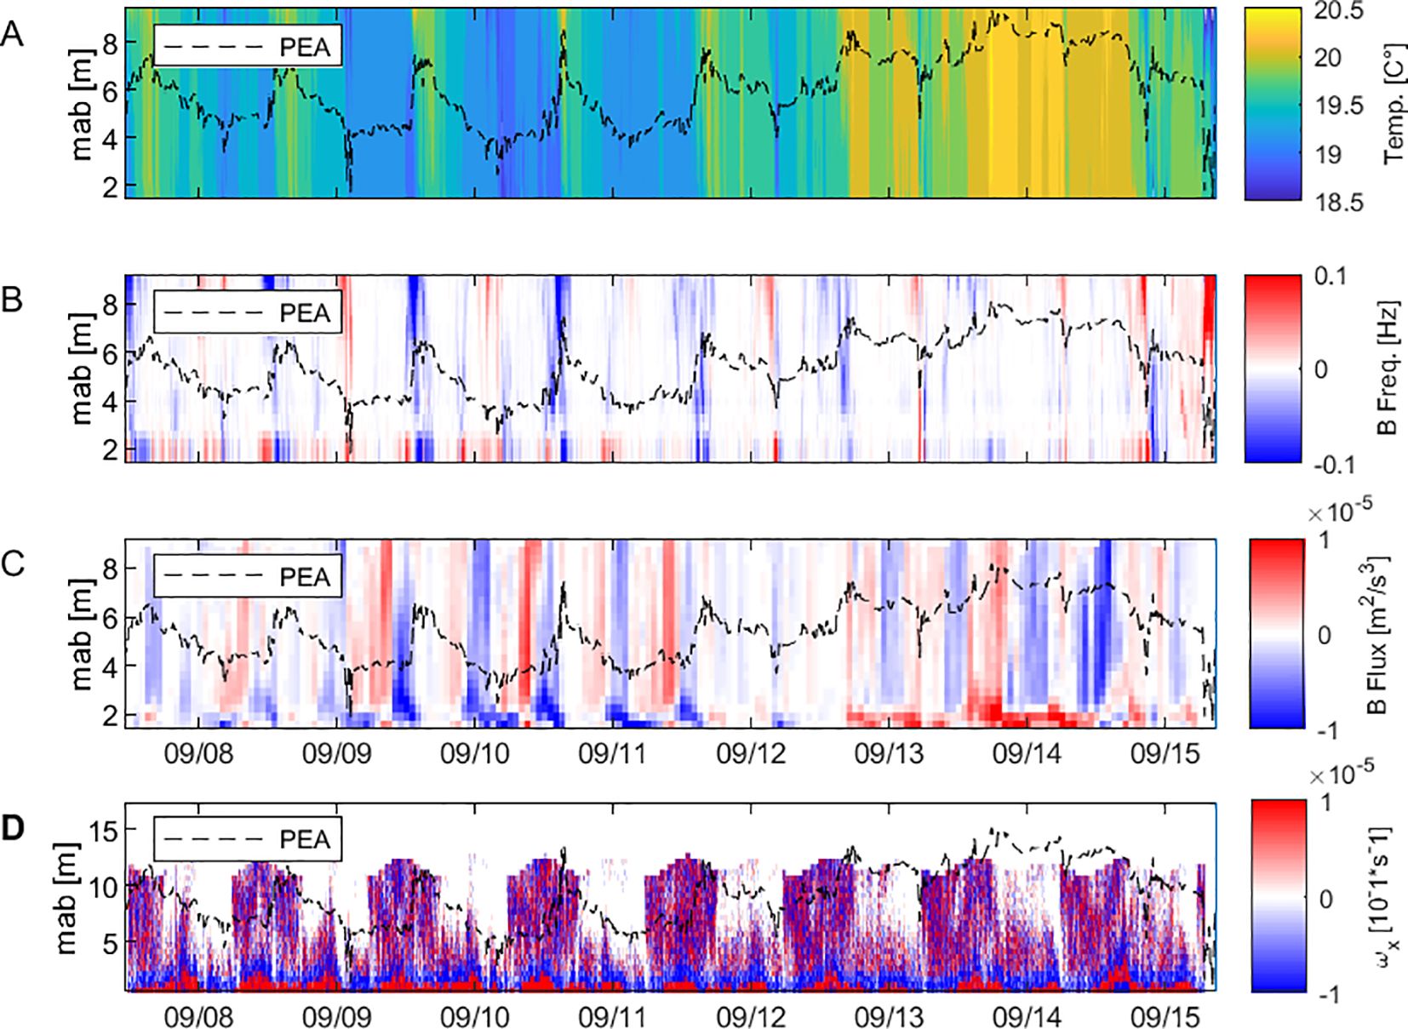Image resolution: width=1408 pixels, height=1029 pixels.
Task: Click date label 09/15 under panel D
Action: 1165,1016
